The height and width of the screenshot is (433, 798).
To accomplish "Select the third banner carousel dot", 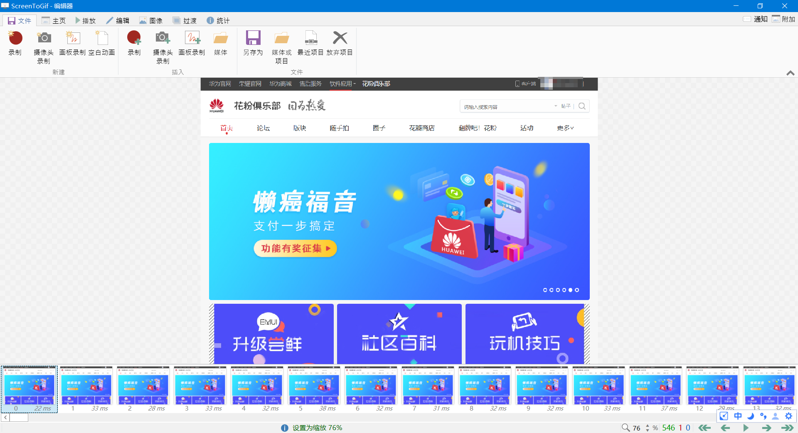I will click(x=558, y=290).
